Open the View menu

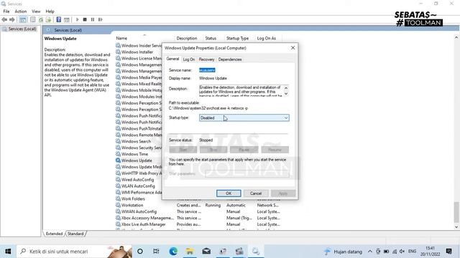click(x=36, y=11)
